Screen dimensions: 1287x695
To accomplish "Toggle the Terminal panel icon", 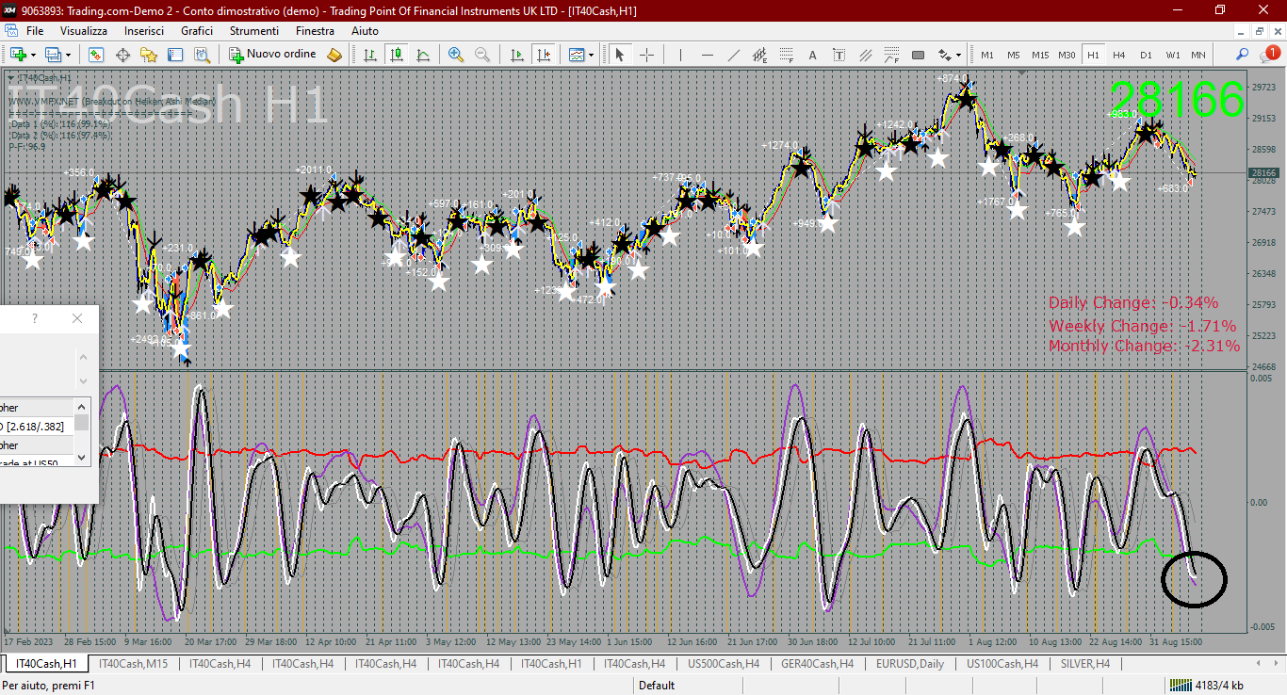I will (175, 55).
